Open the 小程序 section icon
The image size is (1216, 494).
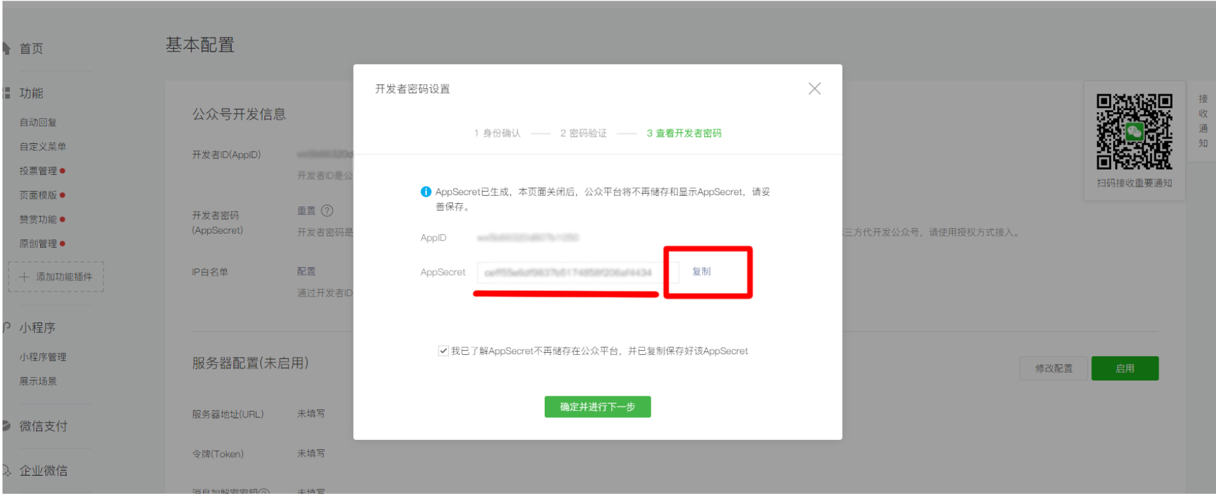[7, 327]
